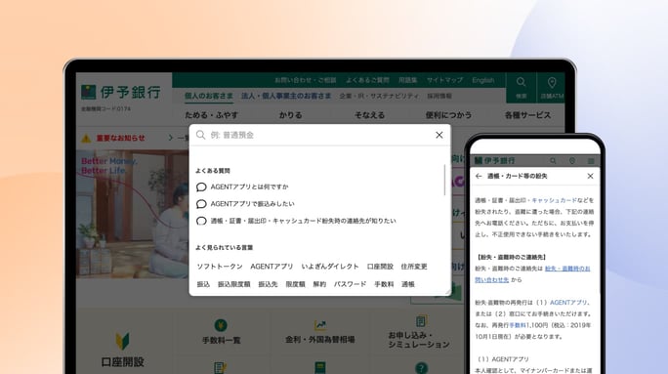Open the 用語集 header link

[x=407, y=80]
